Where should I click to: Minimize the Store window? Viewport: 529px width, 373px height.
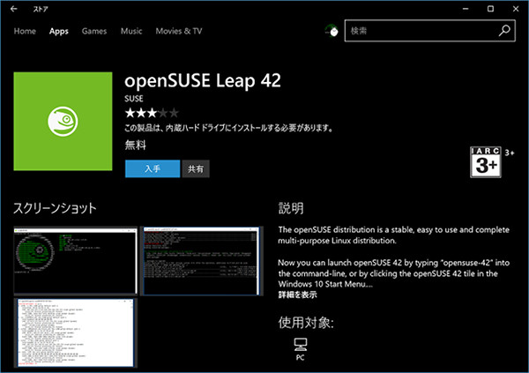click(466, 9)
